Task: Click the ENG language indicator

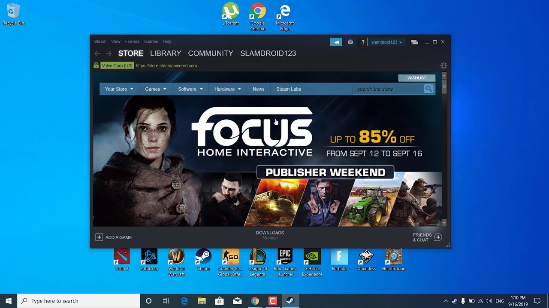Action: pyautogui.click(x=500, y=301)
